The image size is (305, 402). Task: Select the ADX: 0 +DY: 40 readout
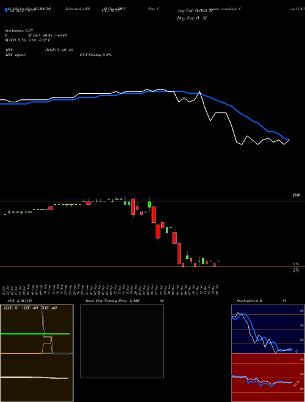pyautogui.click(x=20, y=308)
